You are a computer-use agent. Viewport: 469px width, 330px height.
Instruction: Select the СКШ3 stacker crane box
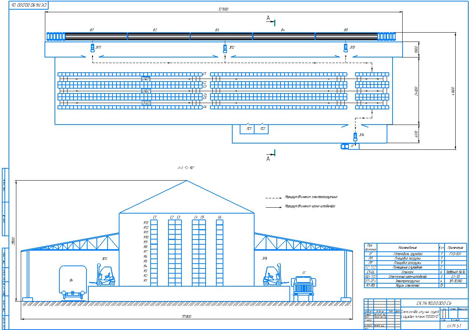pos(146,102)
